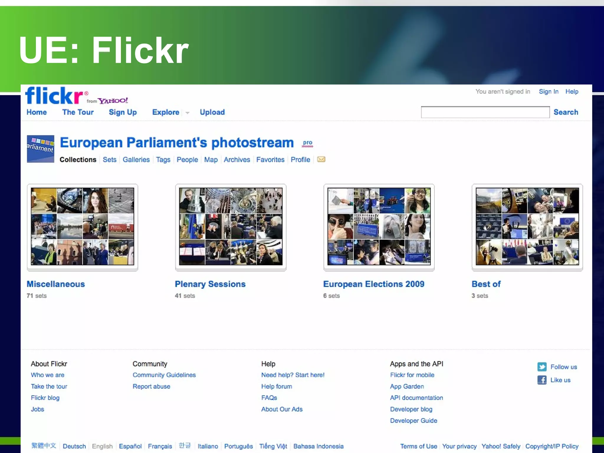Click the mail envelope icon
604x453 pixels.
[x=321, y=159]
